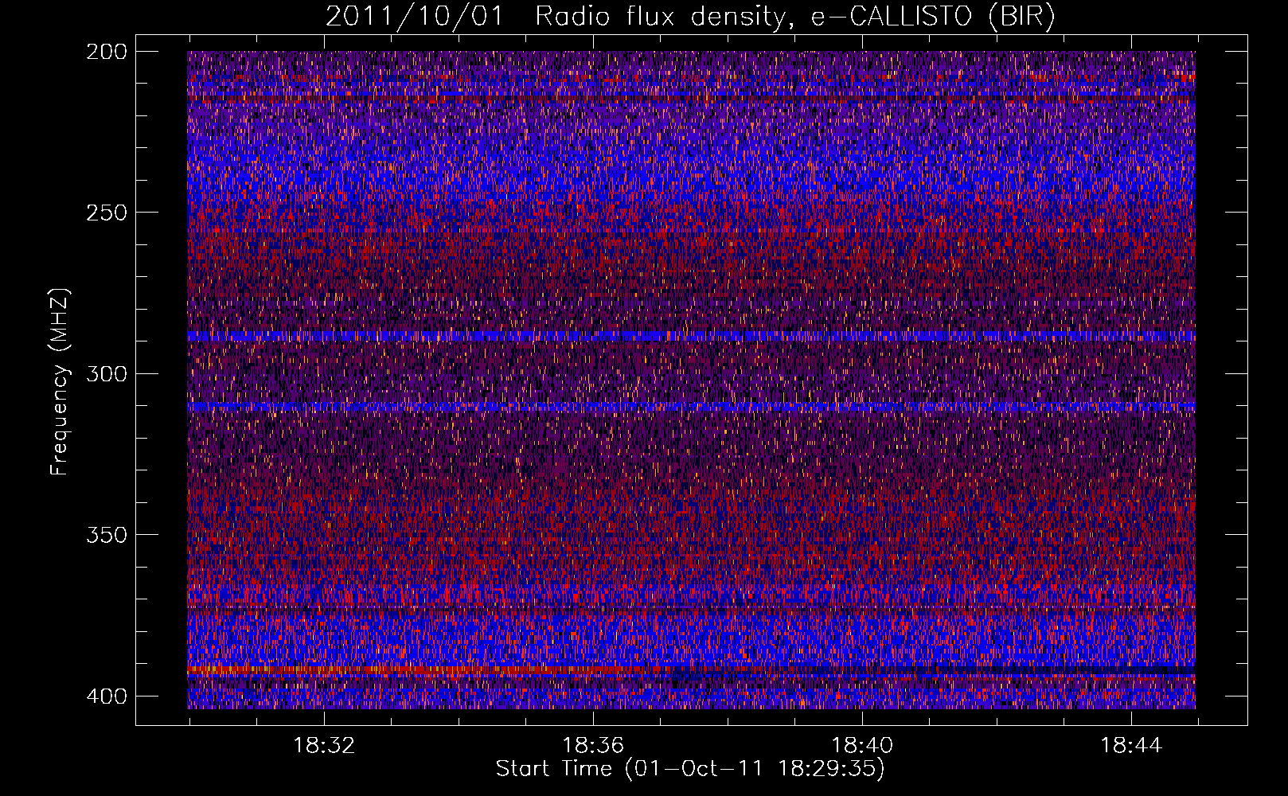Click the 18:40 time tick label
The height and width of the screenshot is (796, 1288).
click(862, 746)
